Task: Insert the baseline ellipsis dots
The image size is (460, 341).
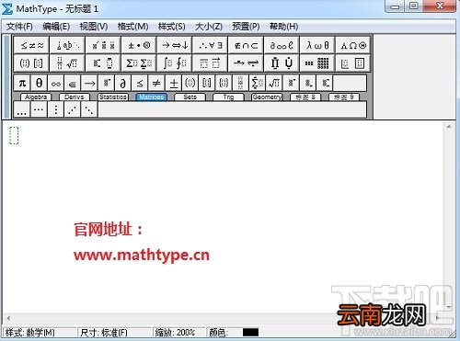Action: tap(22, 109)
